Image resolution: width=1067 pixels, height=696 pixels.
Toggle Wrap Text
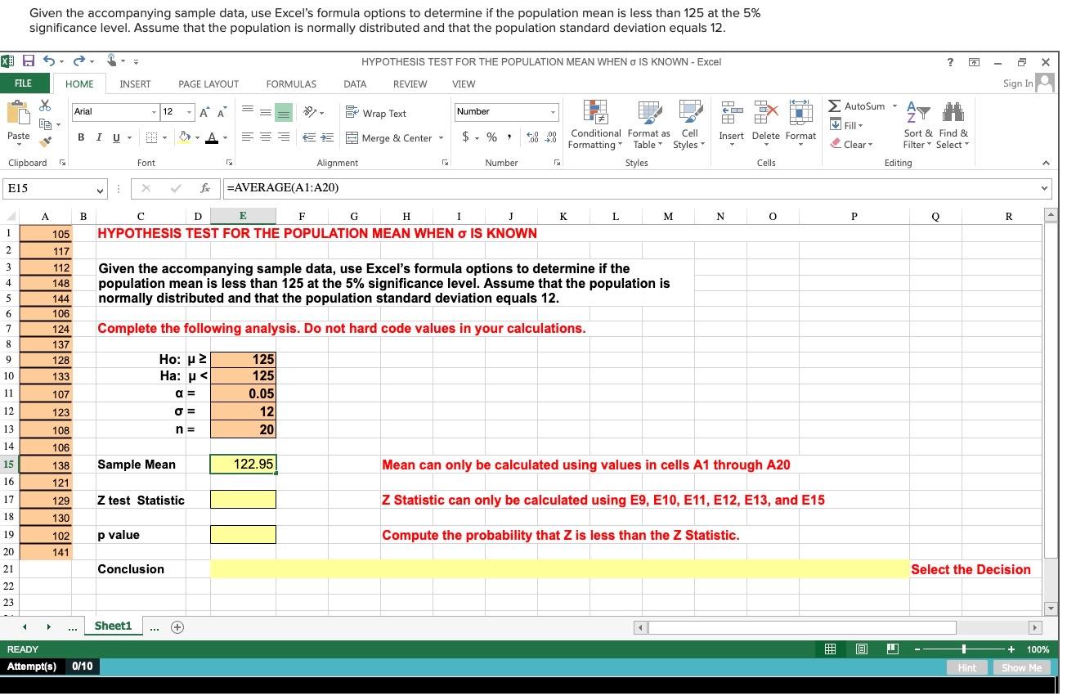pos(376,113)
